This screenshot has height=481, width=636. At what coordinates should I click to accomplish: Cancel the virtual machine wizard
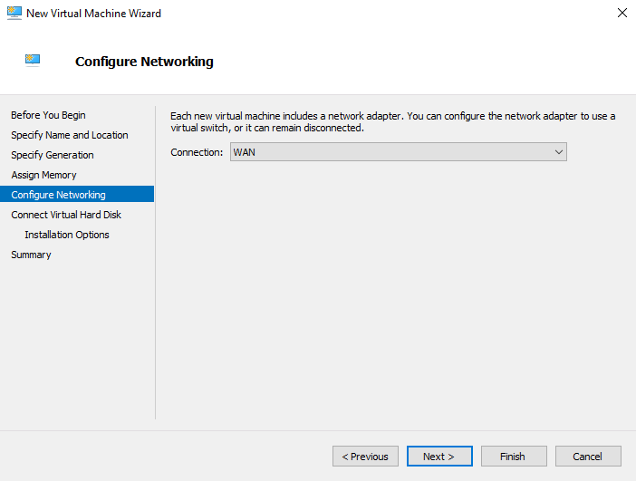pyautogui.click(x=587, y=457)
